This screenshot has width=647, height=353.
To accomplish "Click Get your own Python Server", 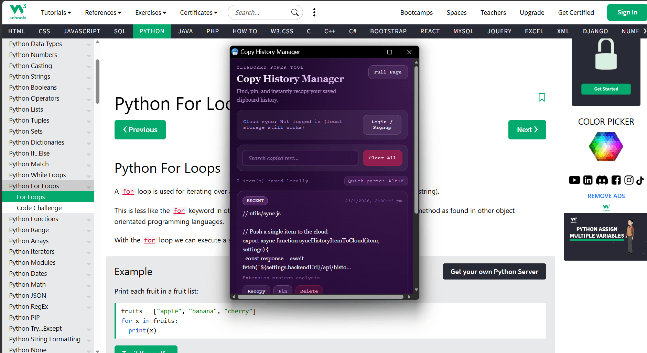I will (x=494, y=272).
